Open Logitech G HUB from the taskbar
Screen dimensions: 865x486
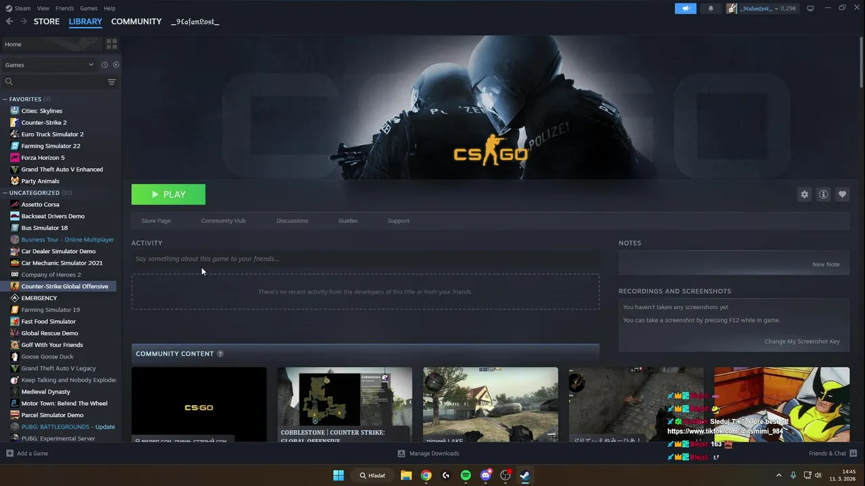[x=445, y=475]
